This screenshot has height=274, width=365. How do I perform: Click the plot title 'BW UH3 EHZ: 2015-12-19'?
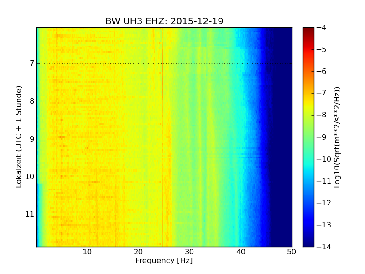coord(164,21)
